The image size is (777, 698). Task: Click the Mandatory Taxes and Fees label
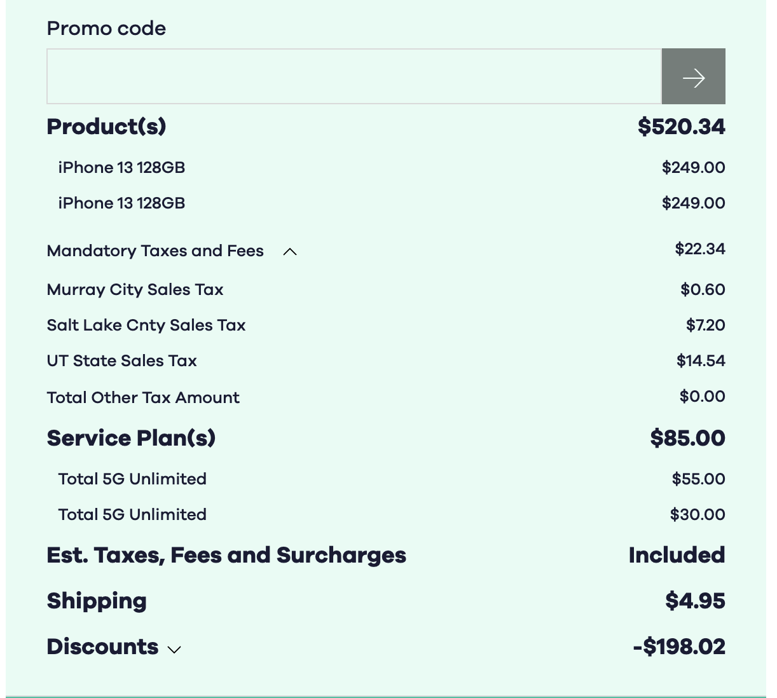pyautogui.click(x=155, y=251)
